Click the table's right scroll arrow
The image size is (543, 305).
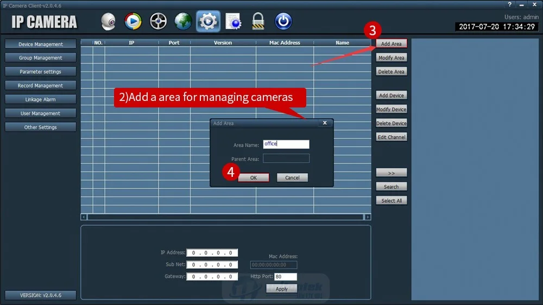tap(368, 217)
